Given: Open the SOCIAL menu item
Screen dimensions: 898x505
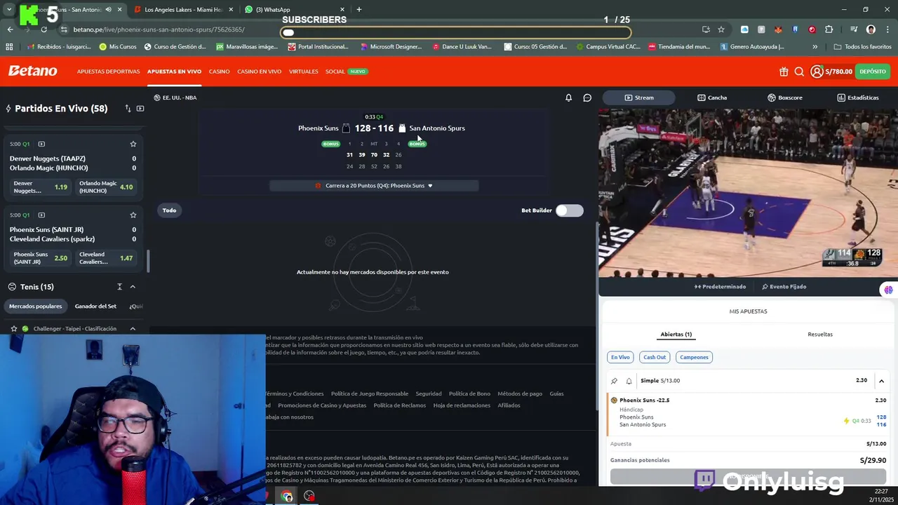Looking at the screenshot, I should [335, 72].
